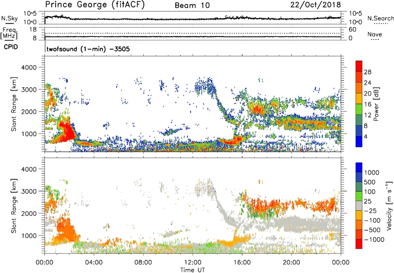Viewport: 394px width, 273px height.
Task: Click the gray -25 to 25 Velocity colorbar segment
Action: pos(359,205)
